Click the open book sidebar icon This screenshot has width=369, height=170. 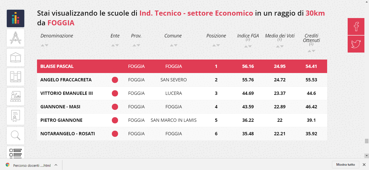click(15, 58)
